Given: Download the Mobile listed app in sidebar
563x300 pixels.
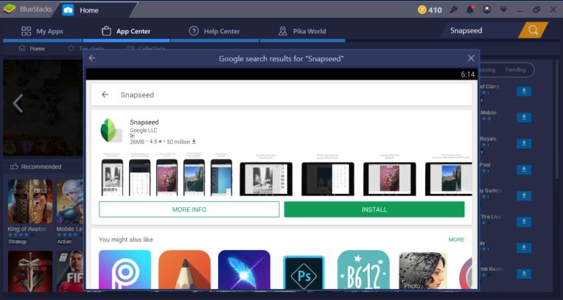Looking at the screenshot, I should pos(524,117).
